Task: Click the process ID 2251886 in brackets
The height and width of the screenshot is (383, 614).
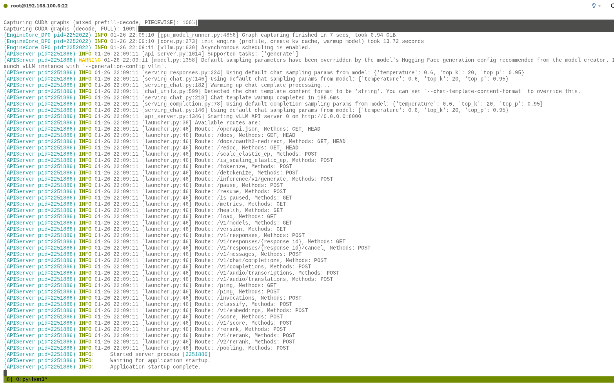Action: point(198,354)
